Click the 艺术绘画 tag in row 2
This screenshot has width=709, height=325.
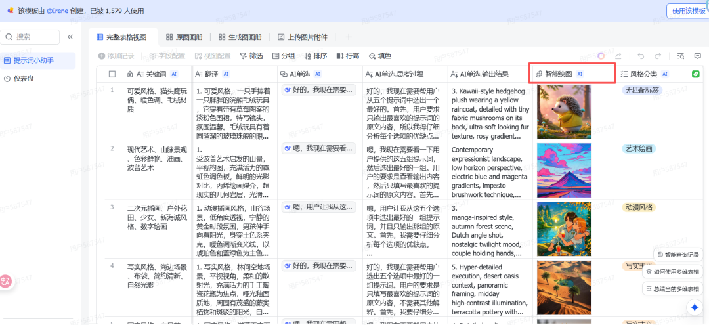(x=639, y=149)
